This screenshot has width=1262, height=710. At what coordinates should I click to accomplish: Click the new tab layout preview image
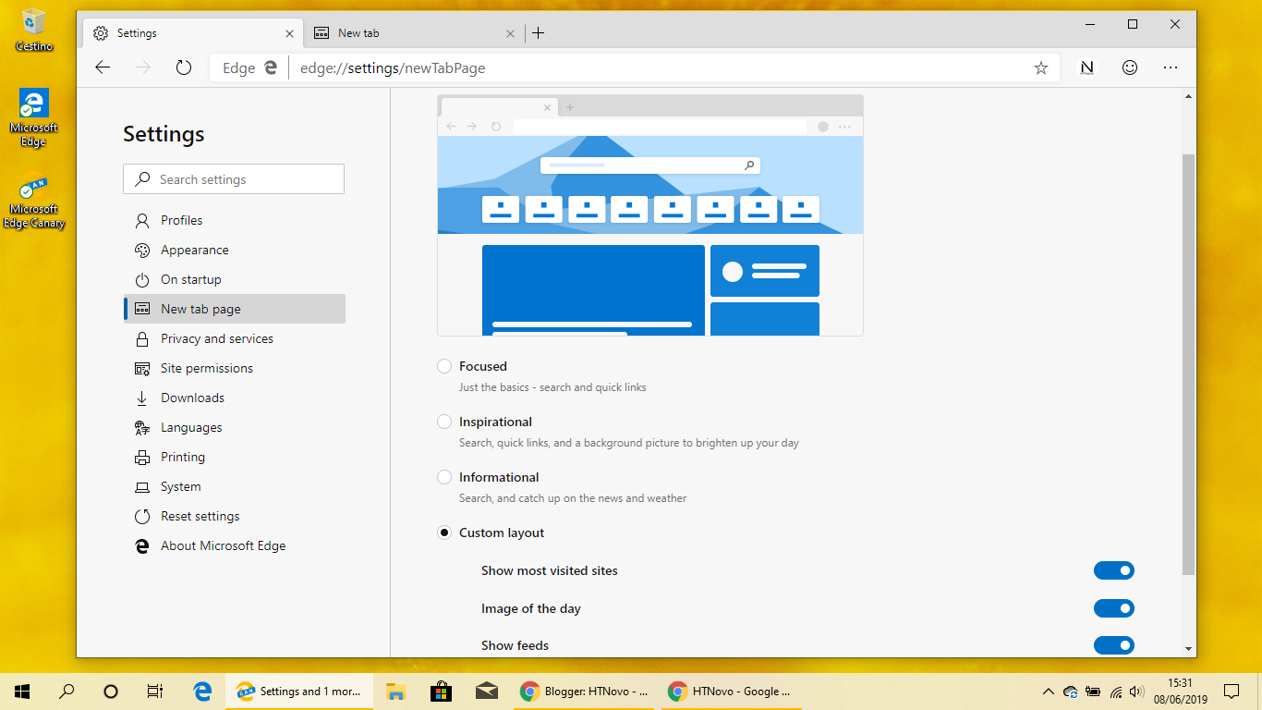[x=650, y=214]
